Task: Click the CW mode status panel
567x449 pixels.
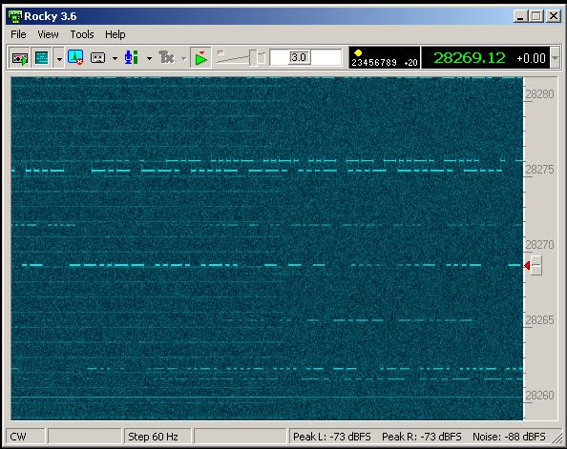Action: (x=26, y=437)
